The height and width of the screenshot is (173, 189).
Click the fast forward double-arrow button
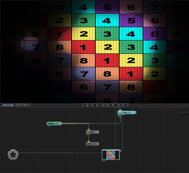point(116,105)
